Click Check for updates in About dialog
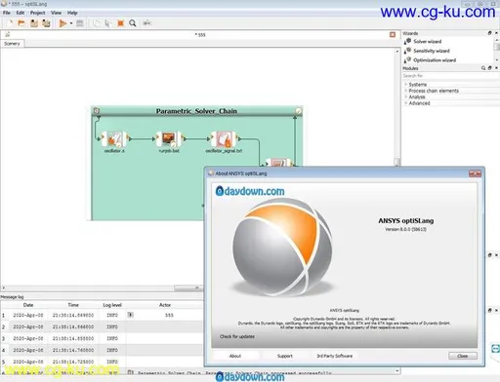 click(x=237, y=336)
